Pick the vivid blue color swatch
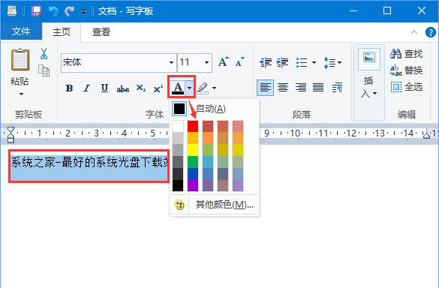The height and width of the screenshot is (288, 439). coord(193,174)
